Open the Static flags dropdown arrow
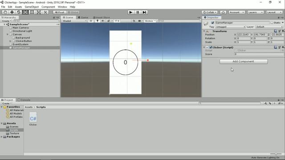Viewport: 285px width, 160px height. click(x=283, y=23)
